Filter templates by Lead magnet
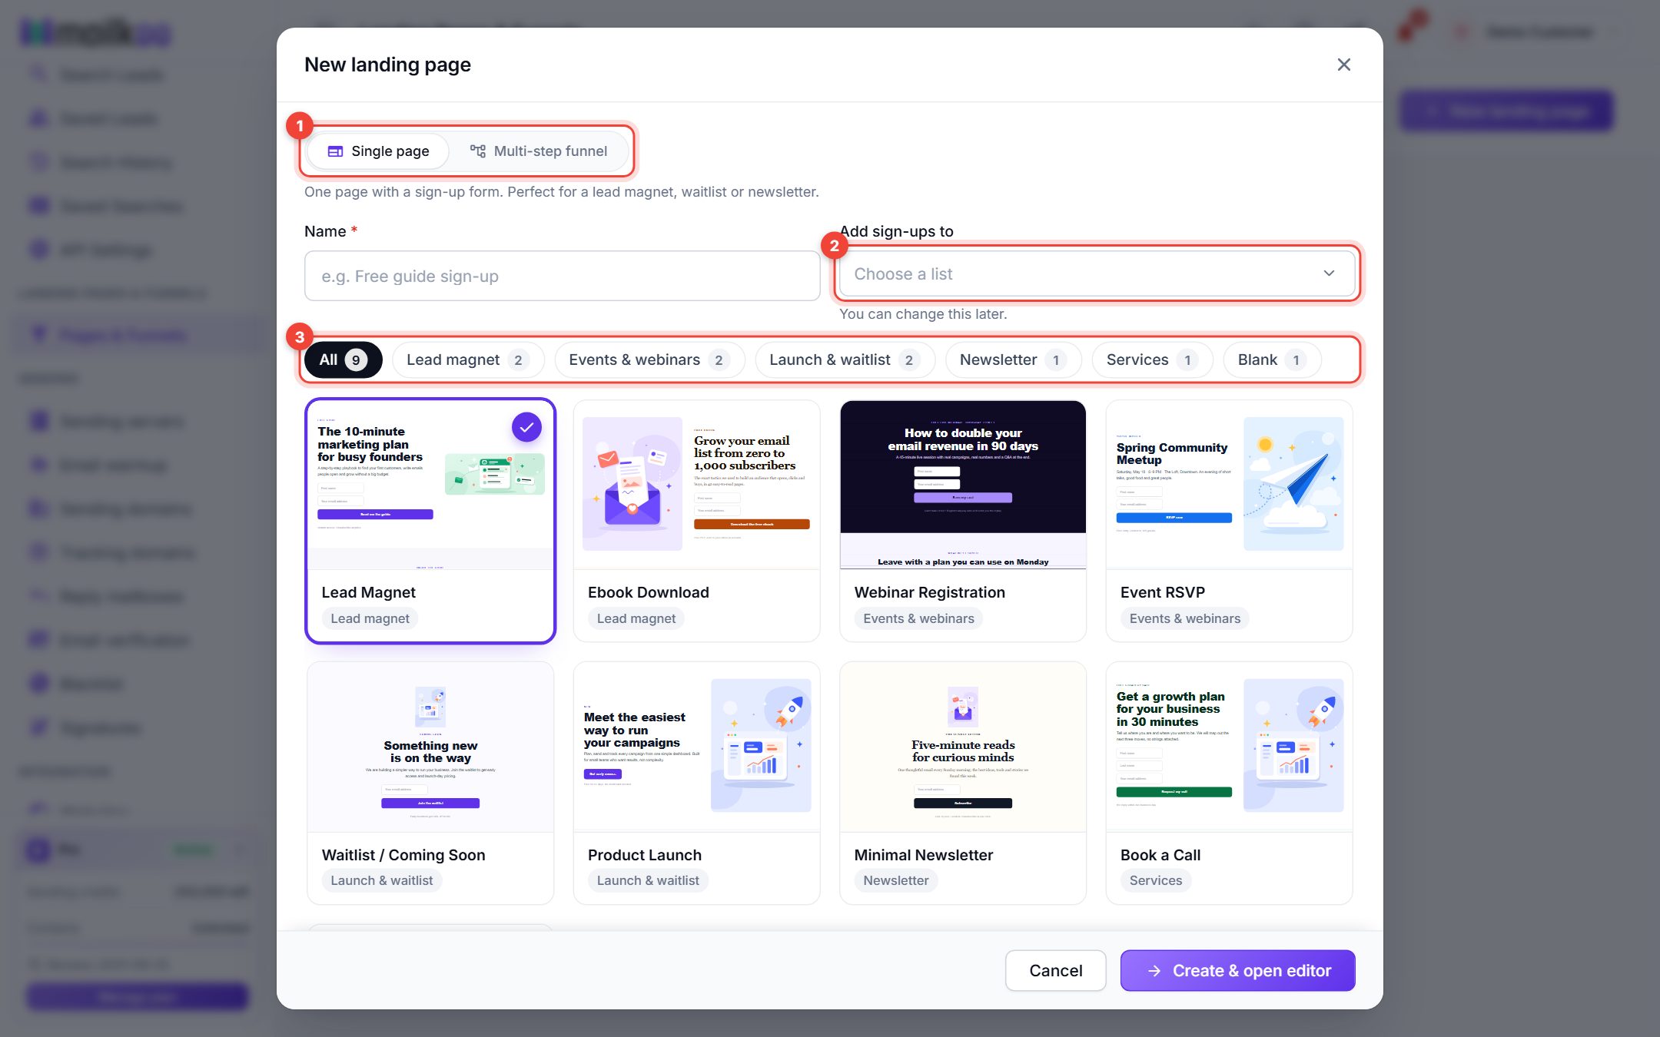This screenshot has height=1037, width=1660. [x=468, y=359]
